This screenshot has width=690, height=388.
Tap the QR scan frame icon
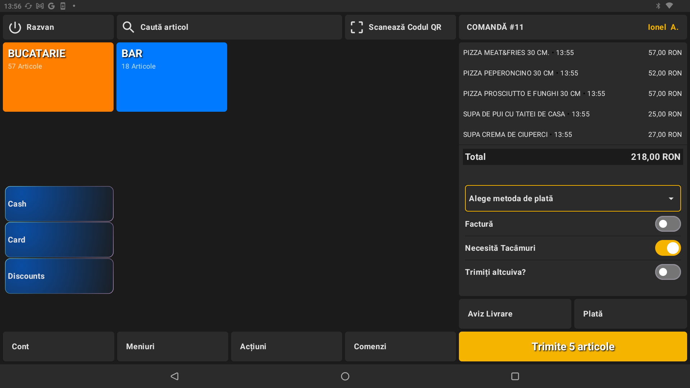(356, 27)
